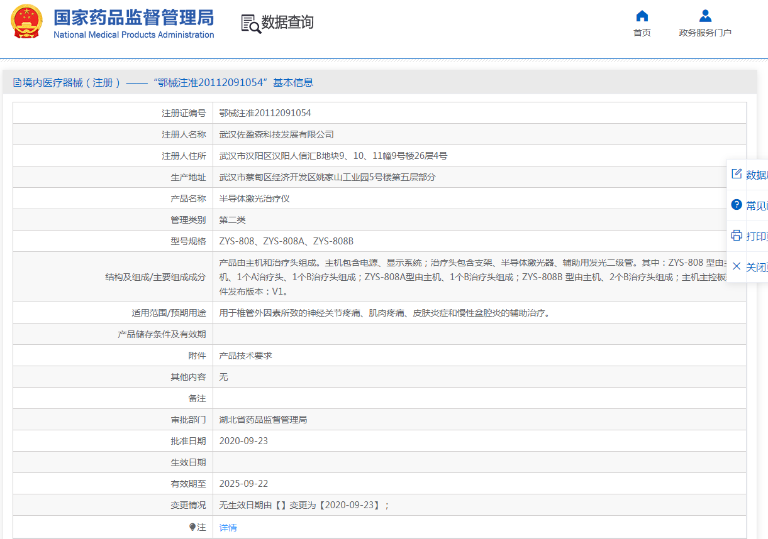The image size is (768, 539).
Task: Click the 数据查询 magnifier icon
Action: [x=251, y=23]
